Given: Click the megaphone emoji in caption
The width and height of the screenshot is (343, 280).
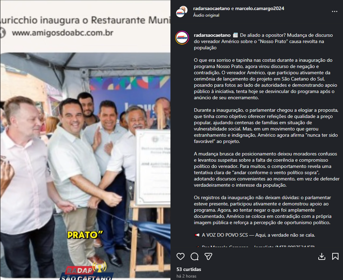Looking at the screenshot, I should click(197, 235).
